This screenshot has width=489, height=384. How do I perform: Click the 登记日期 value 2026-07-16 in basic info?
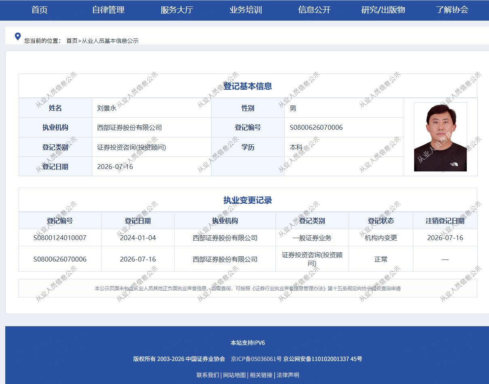[115, 167]
